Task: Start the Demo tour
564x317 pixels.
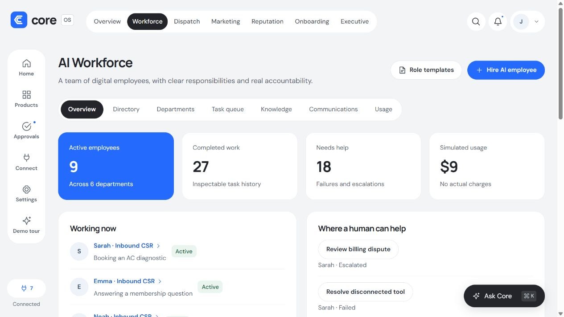Action: pyautogui.click(x=26, y=225)
